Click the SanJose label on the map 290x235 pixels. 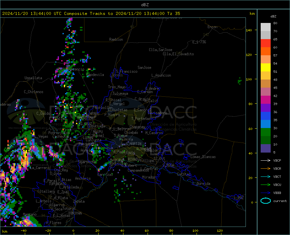click(144, 68)
